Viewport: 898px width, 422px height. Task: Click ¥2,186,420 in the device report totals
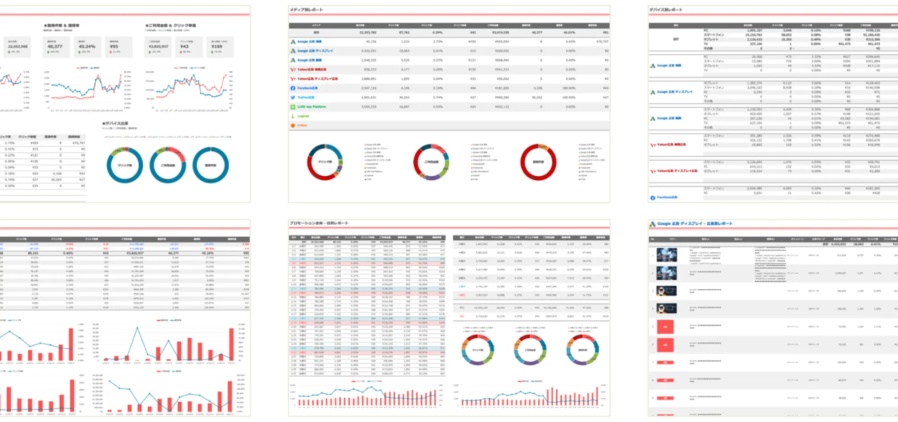point(871,35)
